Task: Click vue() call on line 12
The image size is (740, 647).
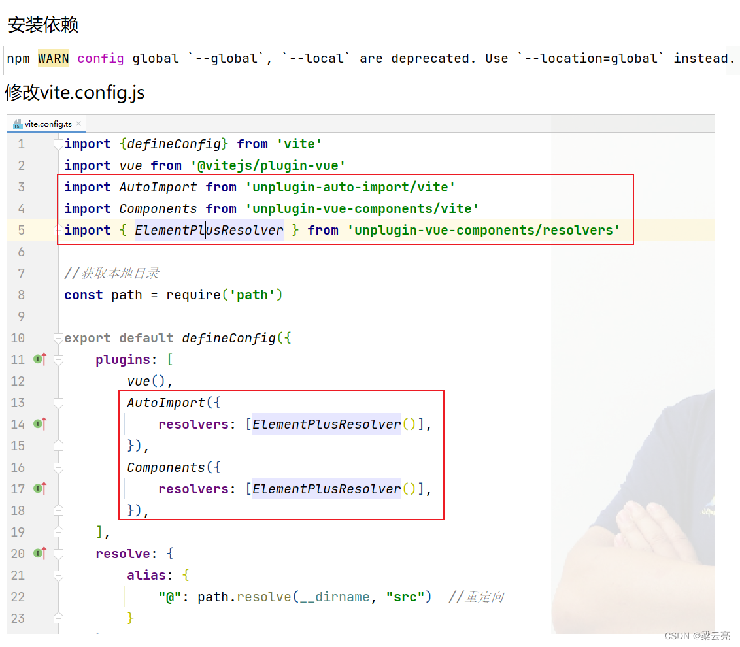Action: 146,381
